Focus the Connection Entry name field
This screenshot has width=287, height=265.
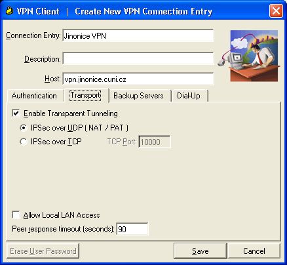click(x=138, y=35)
